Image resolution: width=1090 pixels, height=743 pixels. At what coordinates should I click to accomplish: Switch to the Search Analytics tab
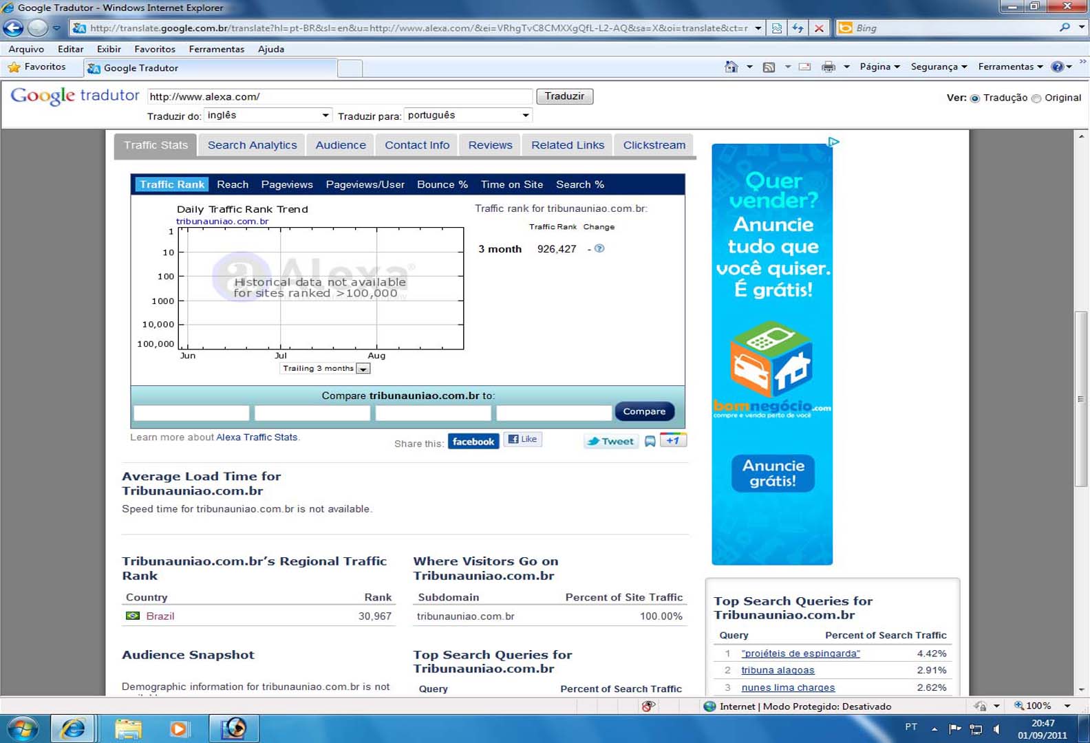252,145
